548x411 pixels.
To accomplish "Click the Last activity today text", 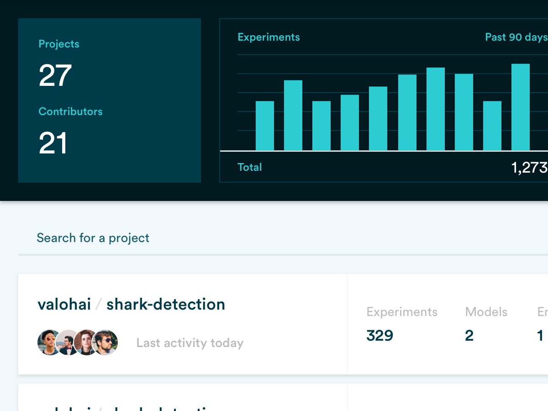I will pyautogui.click(x=190, y=343).
